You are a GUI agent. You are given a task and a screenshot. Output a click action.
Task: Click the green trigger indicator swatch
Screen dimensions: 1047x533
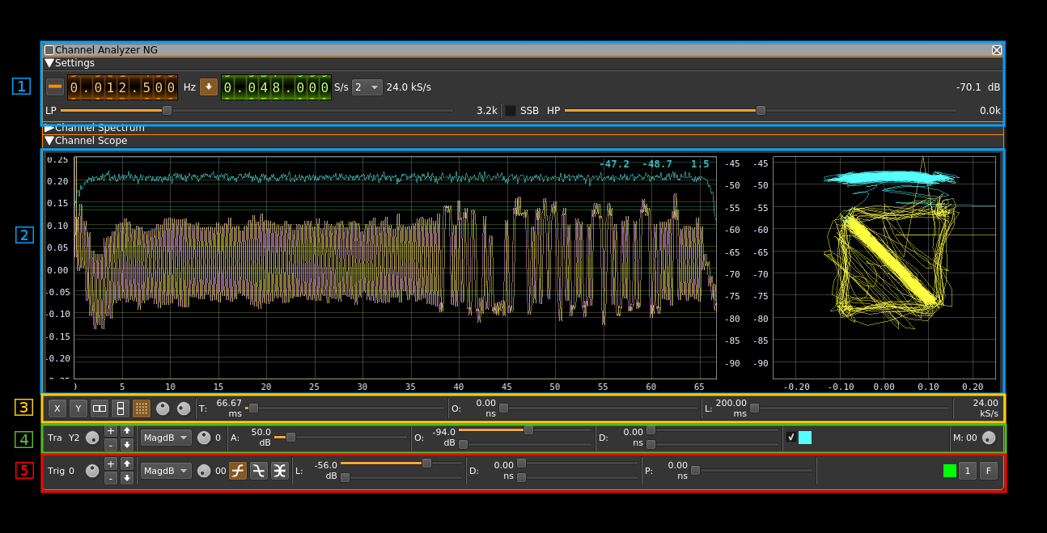(x=950, y=471)
